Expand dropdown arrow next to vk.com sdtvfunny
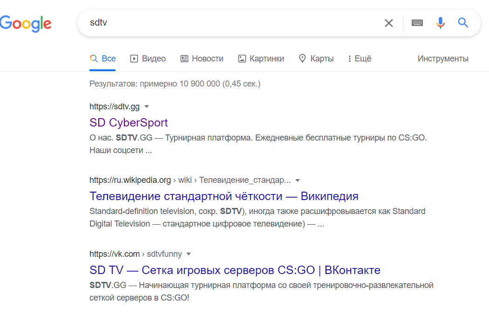The width and height of the screenshot is (489, 314). click(x=188, y=254)
